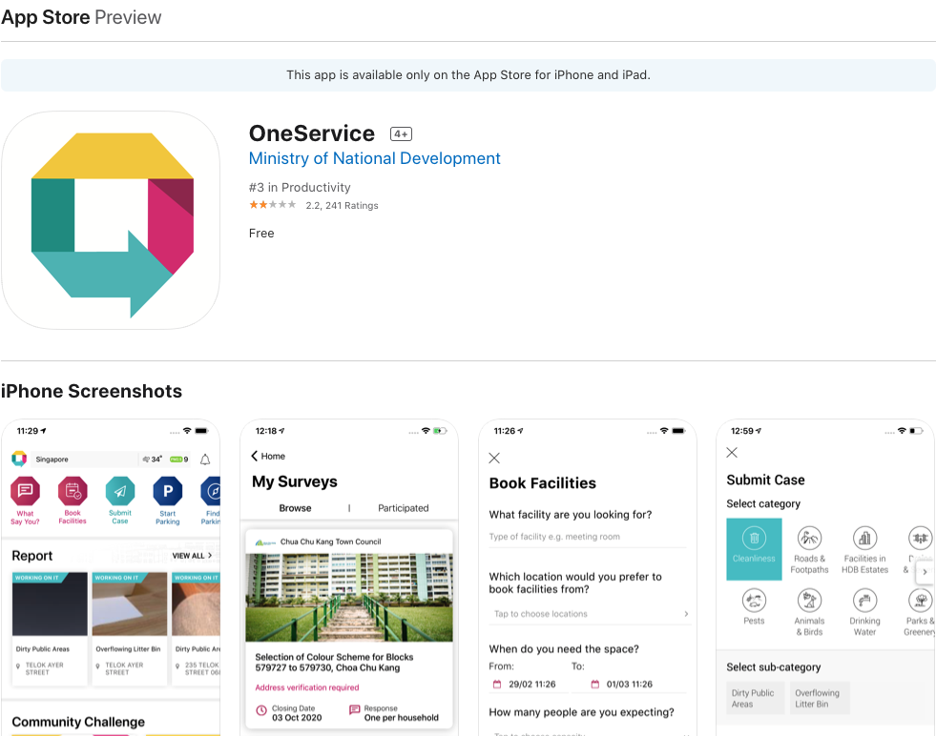Open the Overflowing Litter Bin report thumbnail
This screenshot has height=736, width=936.
click(x=130, y=604)
